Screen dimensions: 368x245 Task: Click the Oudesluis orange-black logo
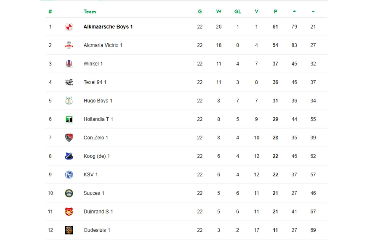coord(69,230)
